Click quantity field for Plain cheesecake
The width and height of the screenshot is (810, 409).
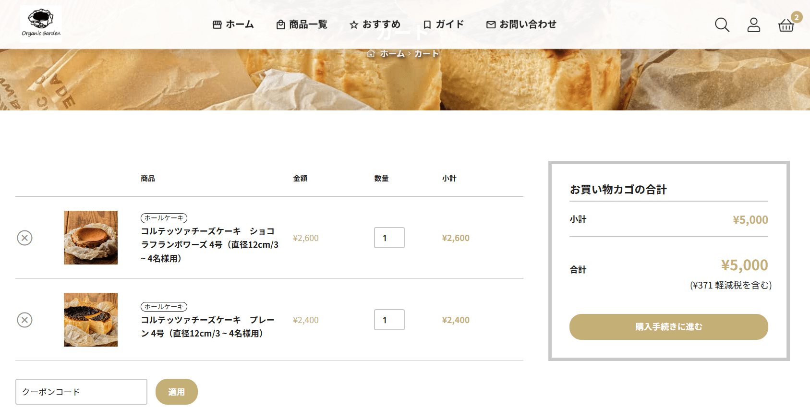[x=389, y=320]
